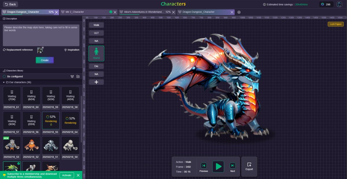
Task: Open Inspiration suggestions
Action: tap(72, 50)
